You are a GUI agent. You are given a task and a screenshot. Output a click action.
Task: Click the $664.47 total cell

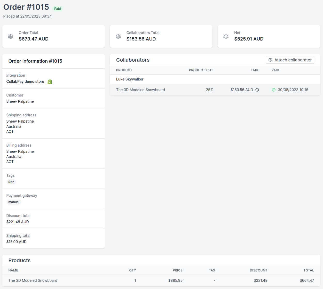307,280
